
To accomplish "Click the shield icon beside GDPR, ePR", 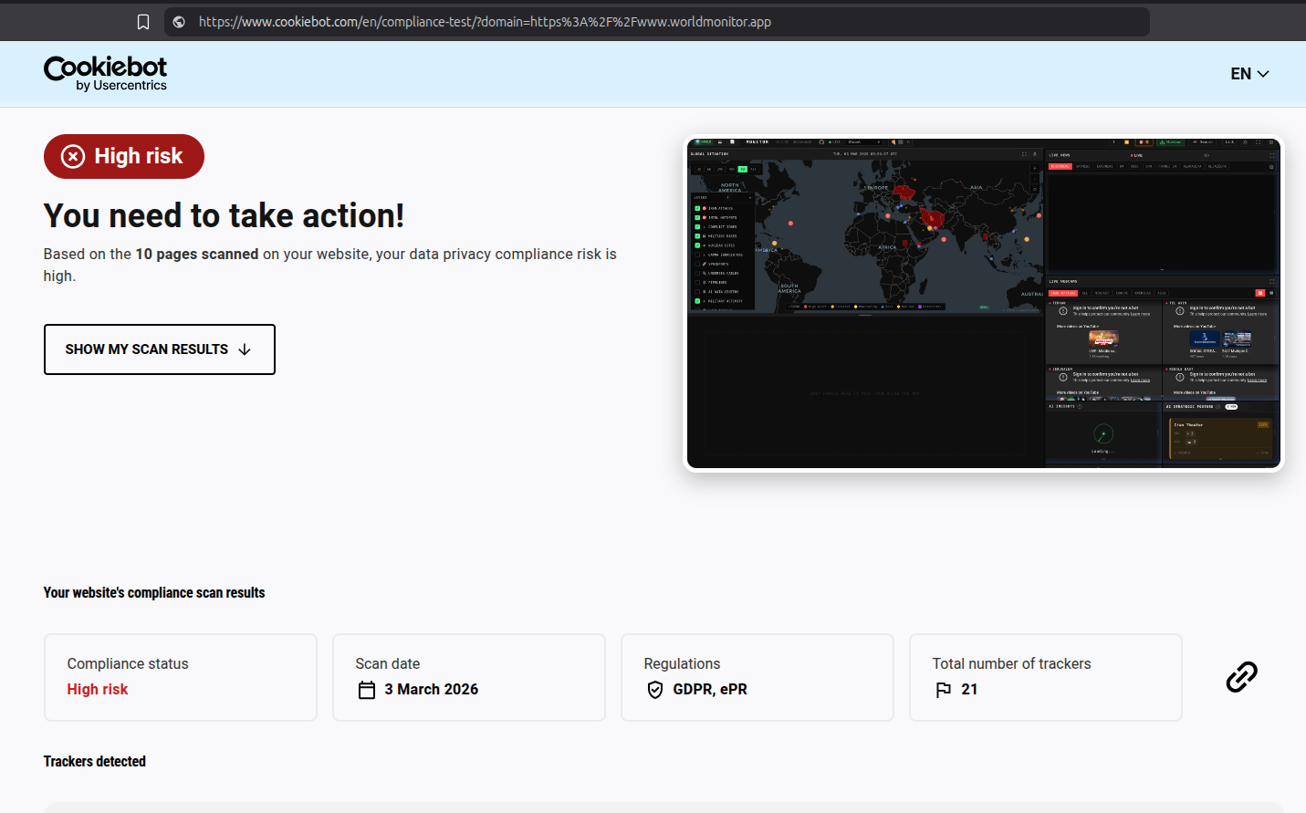I will 655,690.
